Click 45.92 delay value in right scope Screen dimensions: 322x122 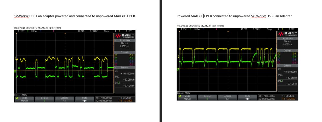click(244, 29)
